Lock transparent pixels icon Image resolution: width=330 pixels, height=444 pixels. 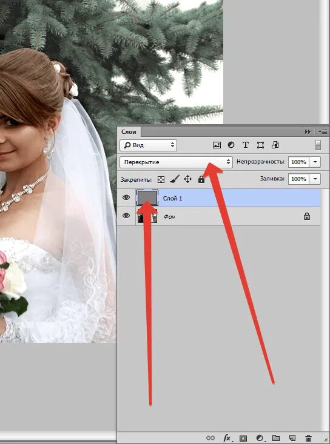pos(161,179)
